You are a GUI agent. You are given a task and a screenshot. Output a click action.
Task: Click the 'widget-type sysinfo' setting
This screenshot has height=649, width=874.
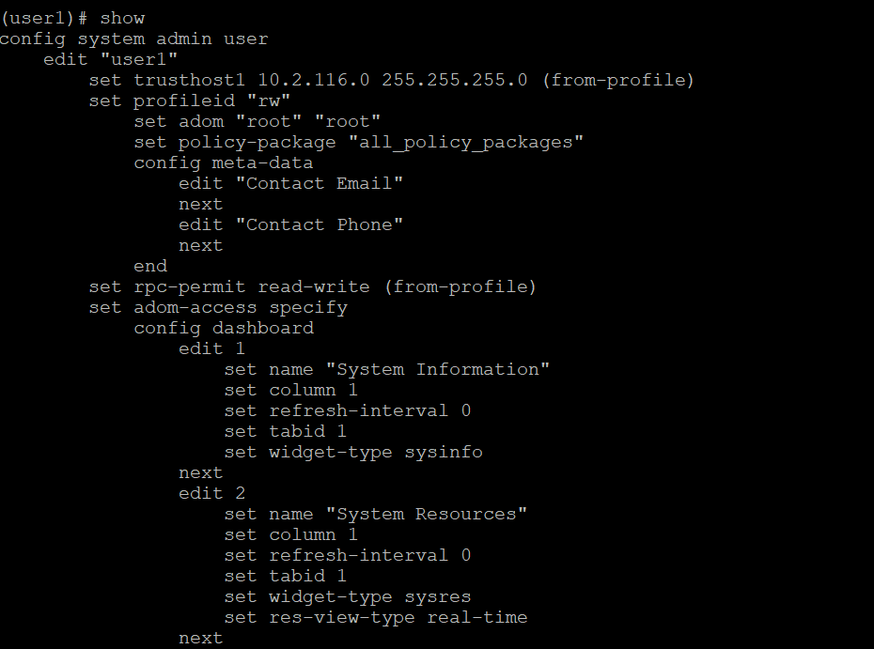375,452
